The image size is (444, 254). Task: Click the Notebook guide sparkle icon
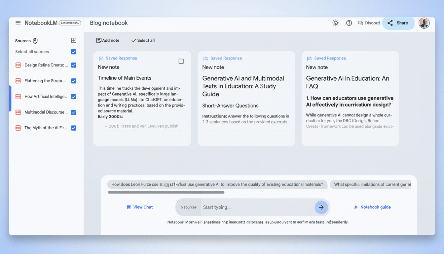[x=355, y=207]
